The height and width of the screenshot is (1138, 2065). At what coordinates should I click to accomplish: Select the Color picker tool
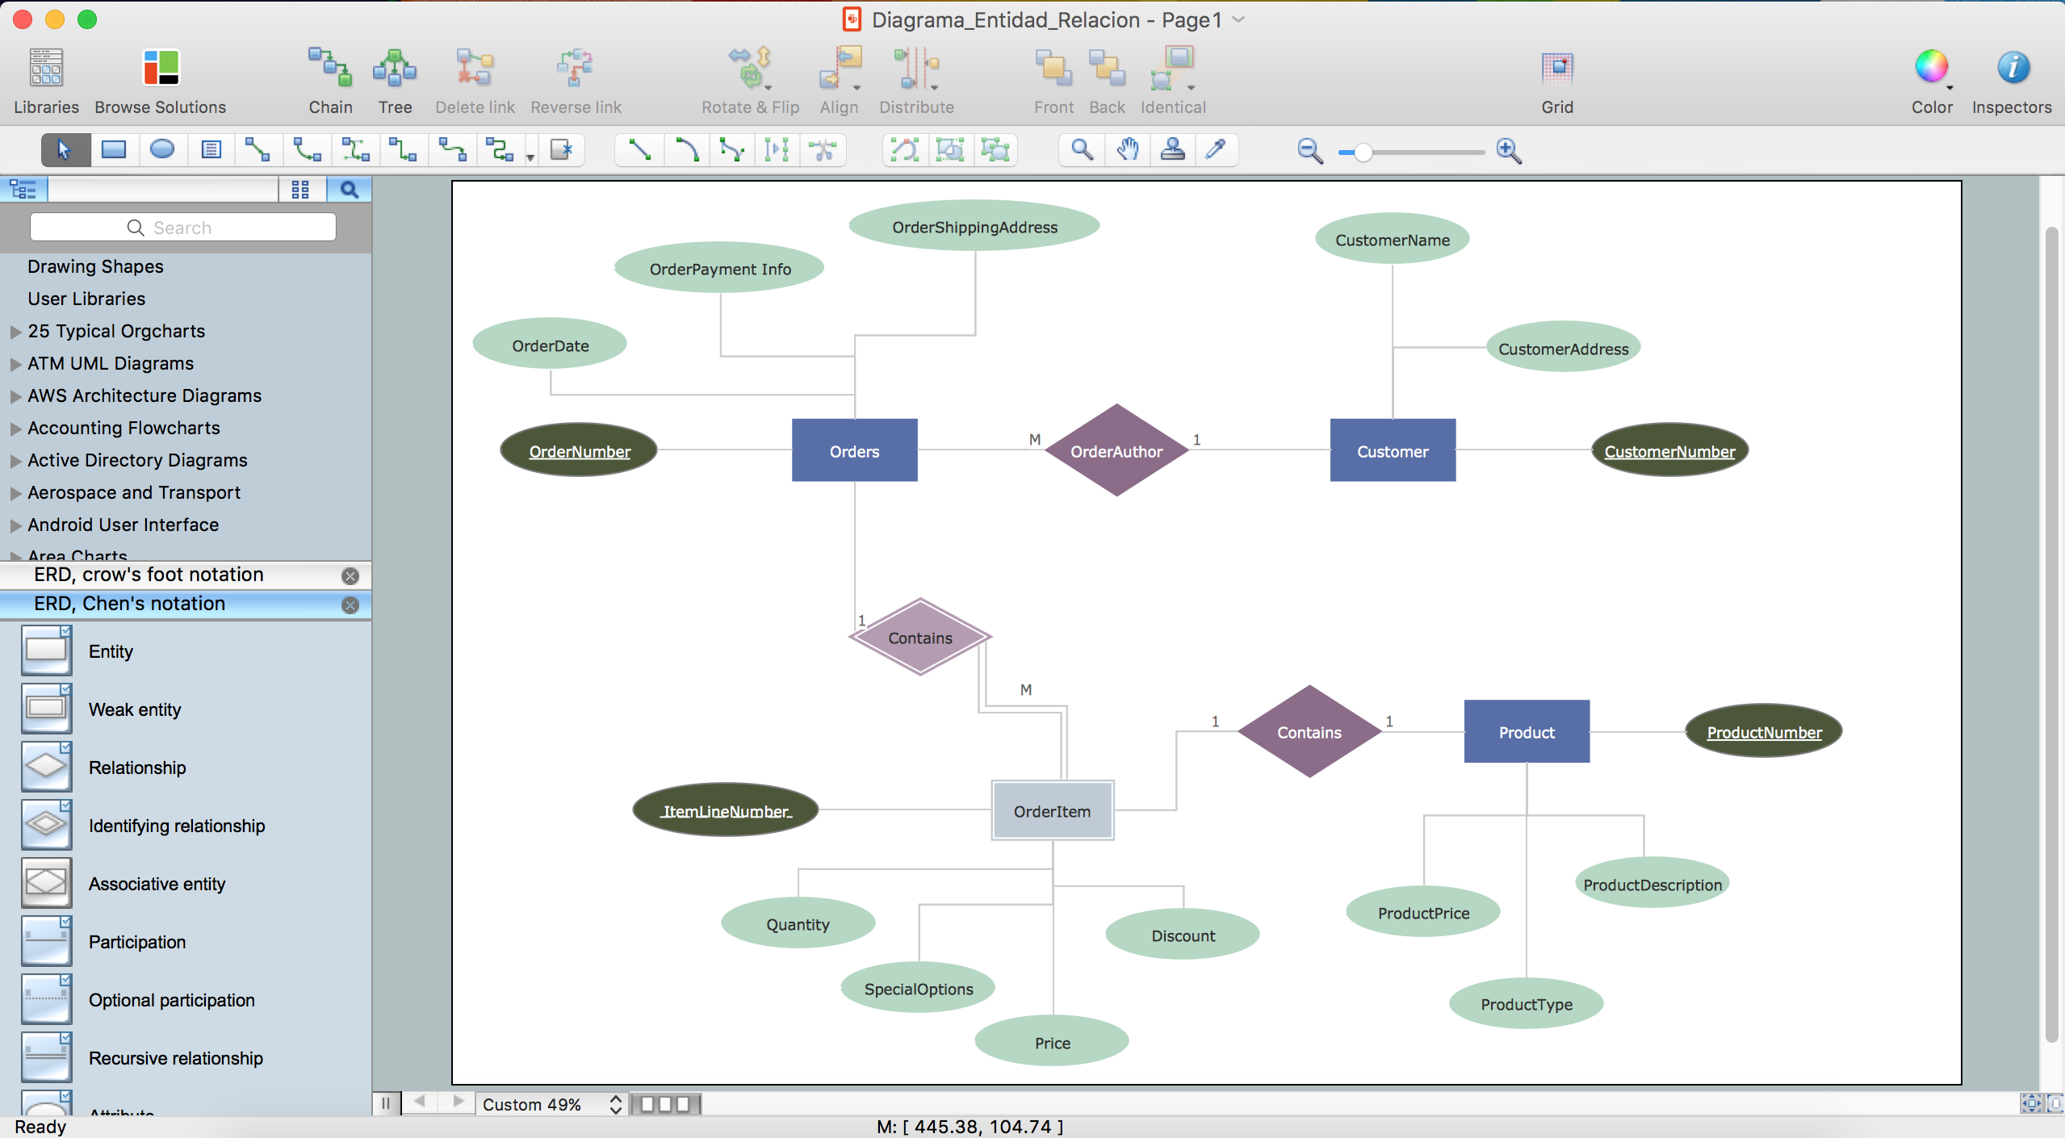point(1219,150)
